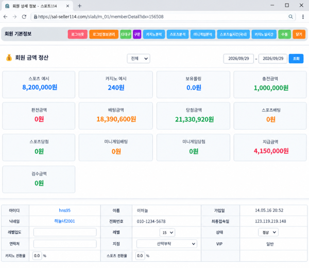This screenshot has height=268, width=309.
Task: Click the money bag icon
Action: point(9,58)
